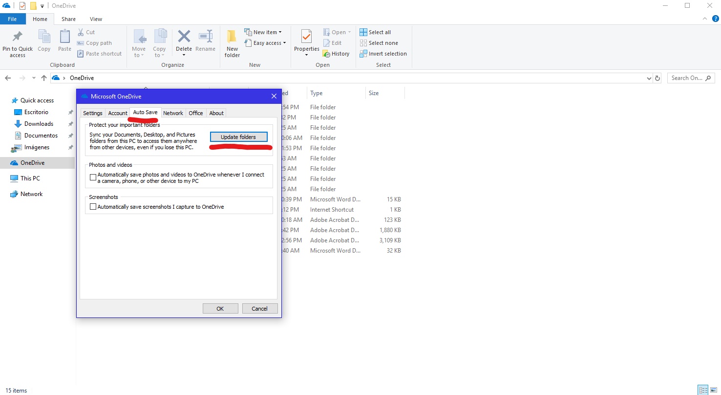This screenshot has width=721, height=395.
Task: Switch to large icons view layout
Action: [713, 390]
